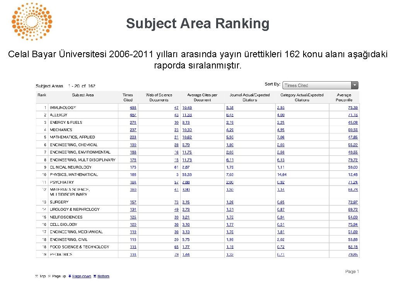Open Mechanics average cites value 10.30
Screen dimensions: 396x297
pos(187,130)
